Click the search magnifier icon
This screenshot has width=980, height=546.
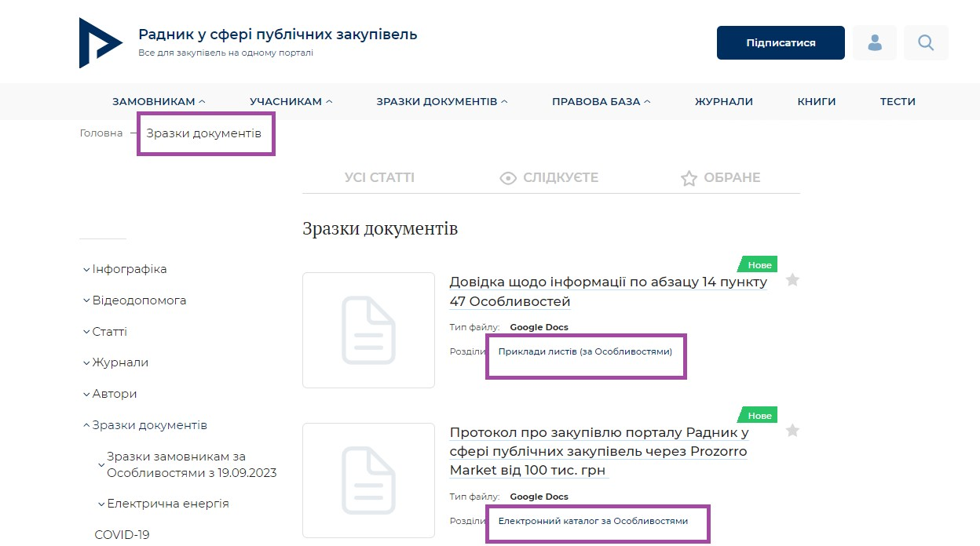(926, 43)
